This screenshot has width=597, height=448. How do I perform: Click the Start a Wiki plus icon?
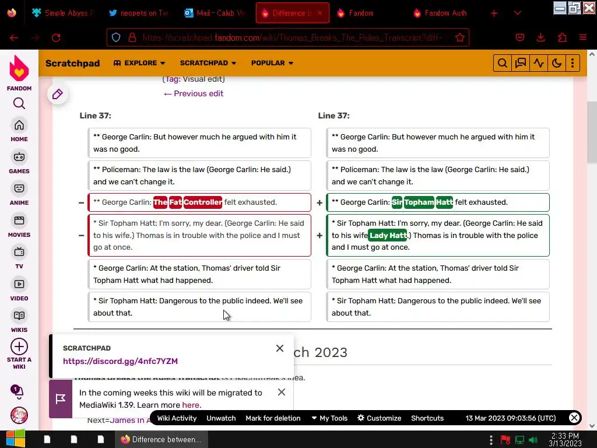[19, 346]
